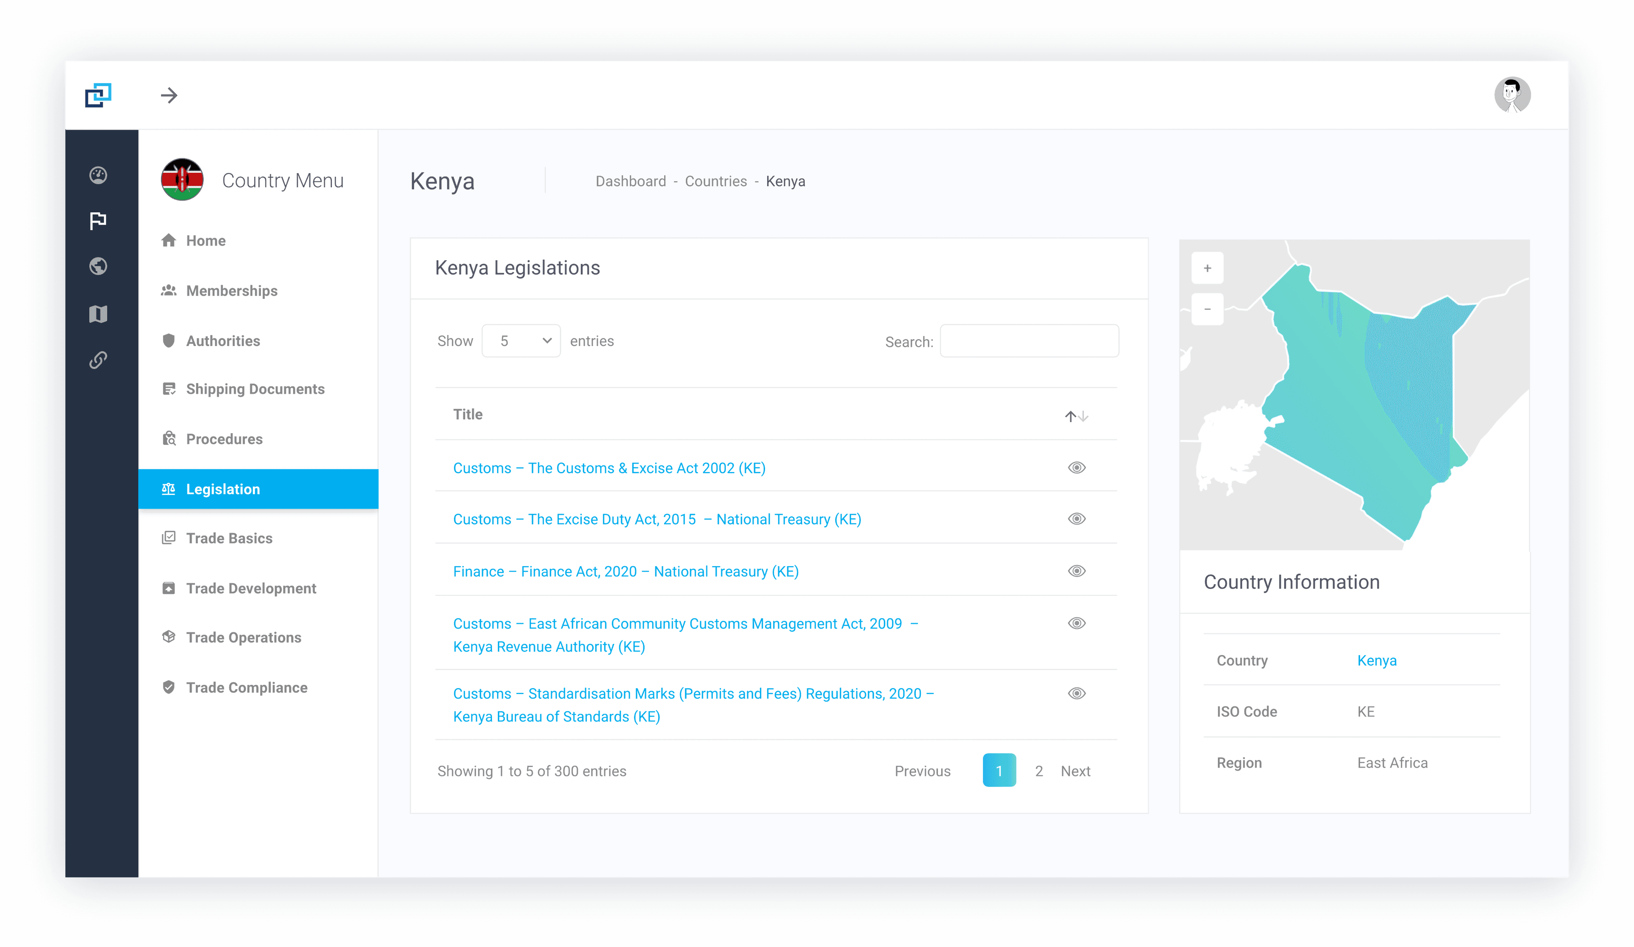
Task: Open dashboard gauge icon in dark sidebar
Action: tap(98, 175)
